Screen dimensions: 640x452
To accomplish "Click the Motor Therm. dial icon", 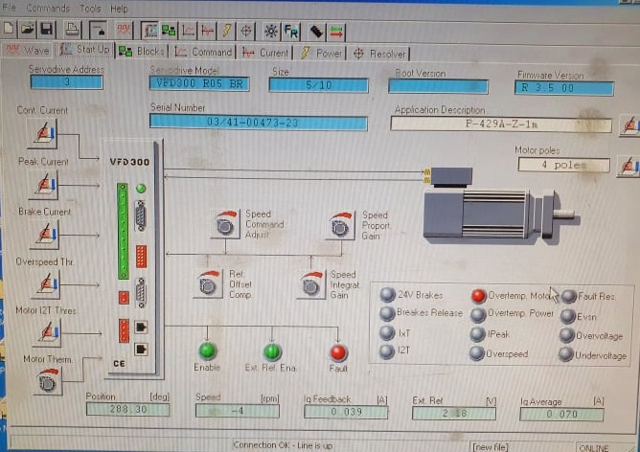I will tap(47, 381).
